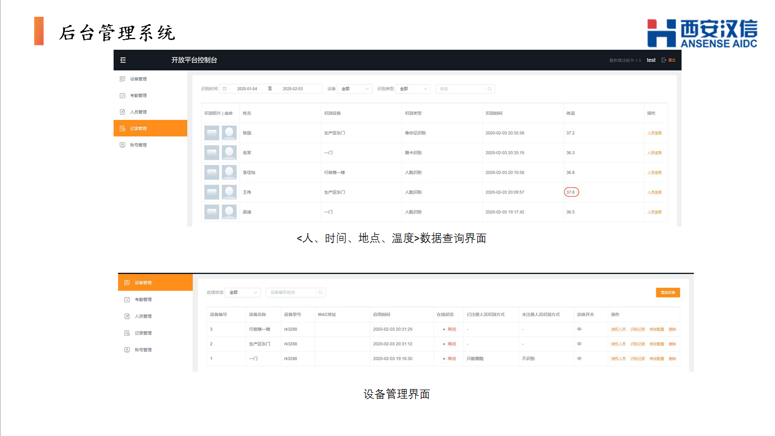Open 人员信息 link for 朱军
This screenshot has height=436, width=775.
654,153
